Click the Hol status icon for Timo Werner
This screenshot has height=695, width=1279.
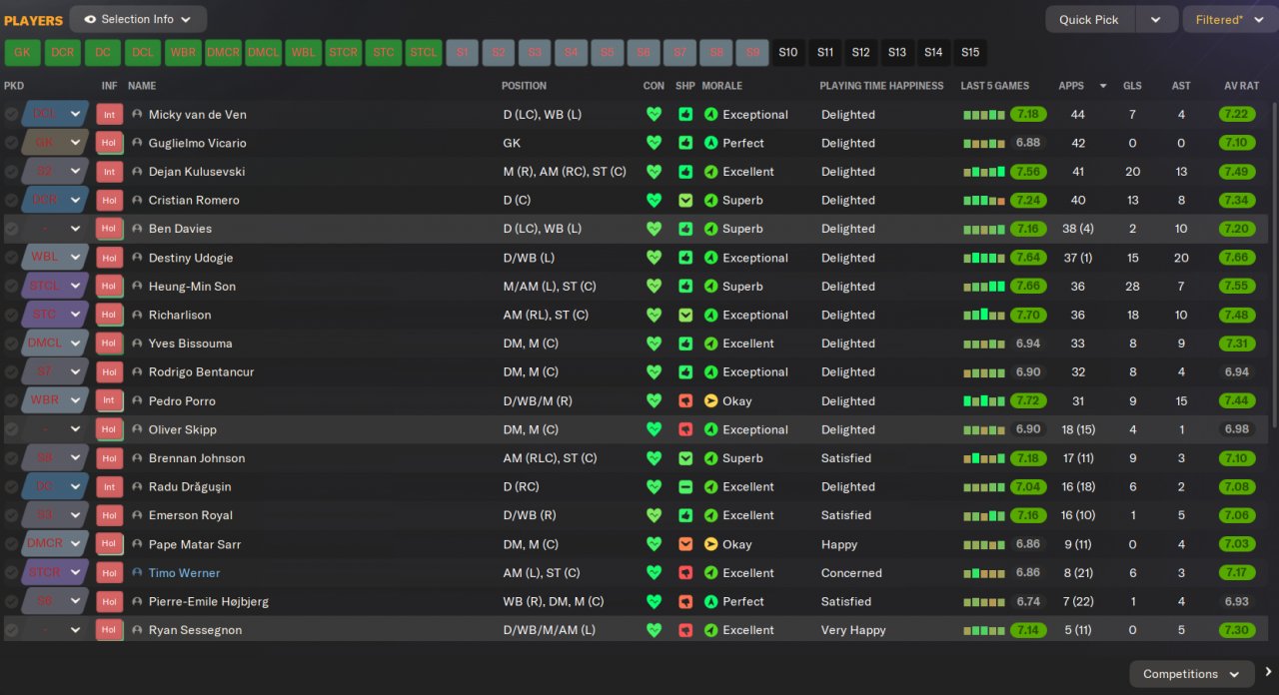click(x=110, y=573)
